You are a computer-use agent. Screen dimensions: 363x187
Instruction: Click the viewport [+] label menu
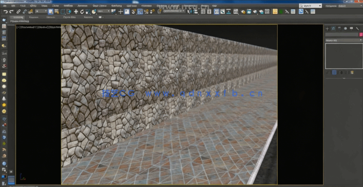[17, 27]
